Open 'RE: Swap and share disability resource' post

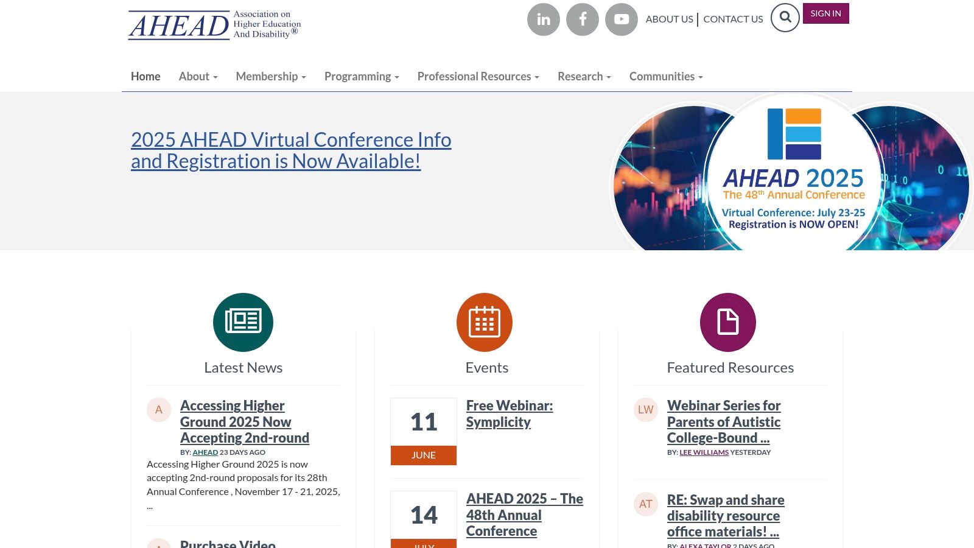point(726,516)
